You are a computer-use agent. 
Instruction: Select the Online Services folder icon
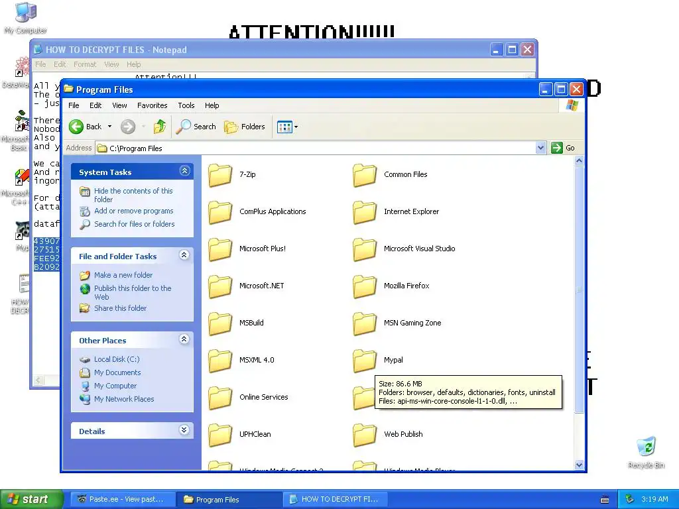coord(220,398)
